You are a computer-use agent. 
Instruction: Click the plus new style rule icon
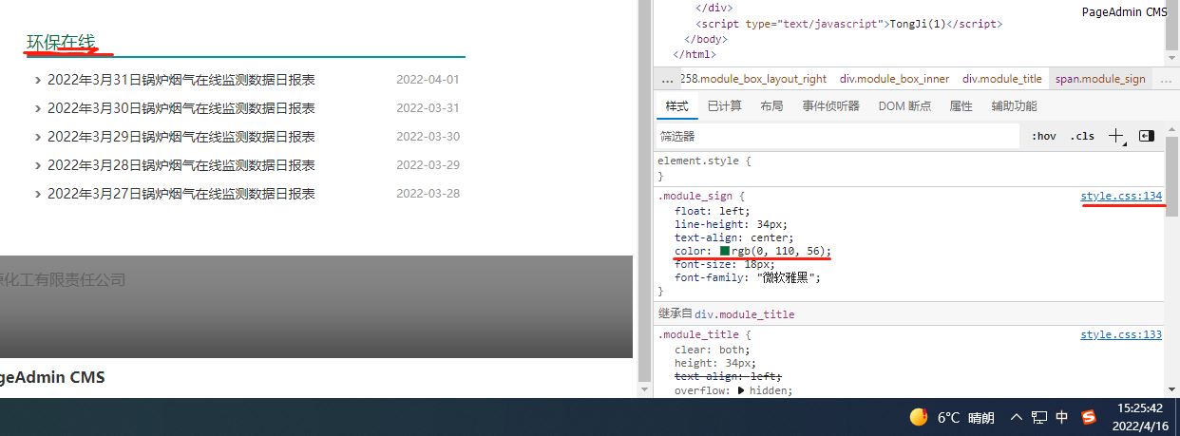[x=1116, y=136]
